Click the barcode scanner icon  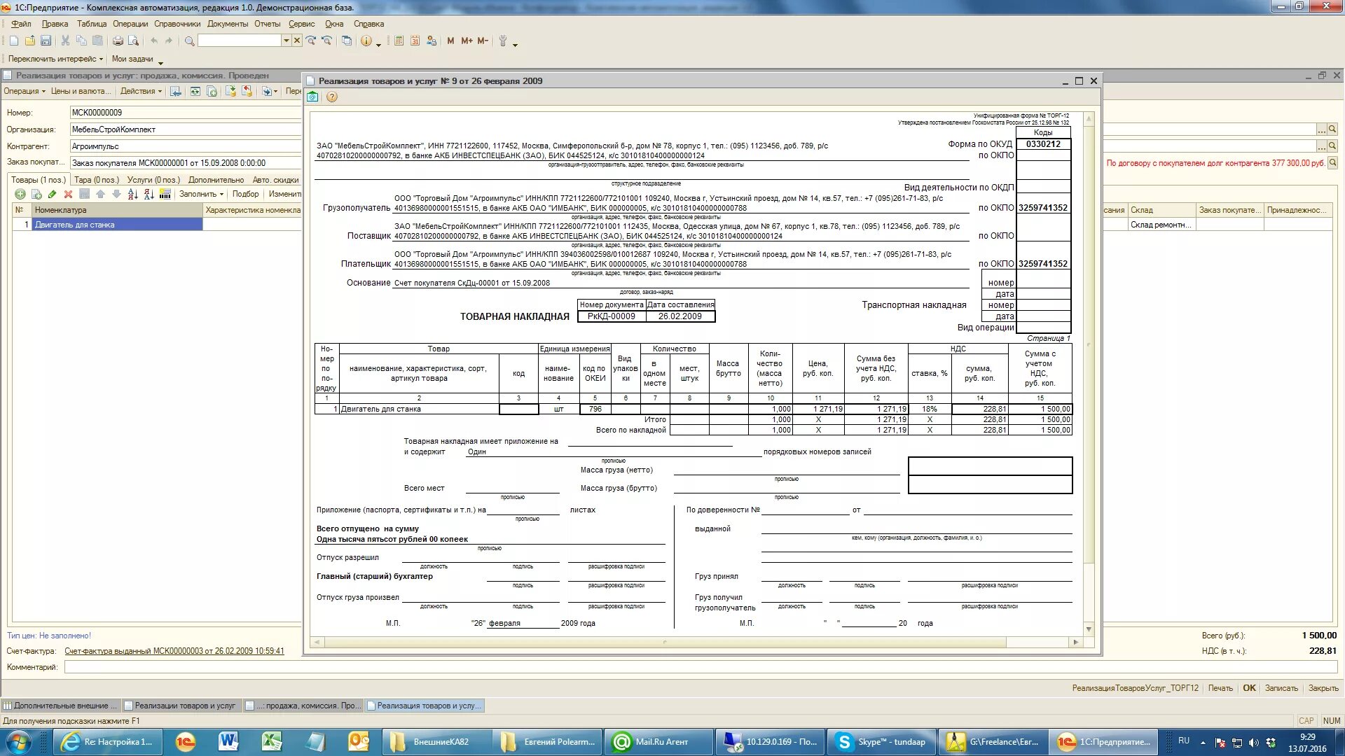(x=165, y=194)
